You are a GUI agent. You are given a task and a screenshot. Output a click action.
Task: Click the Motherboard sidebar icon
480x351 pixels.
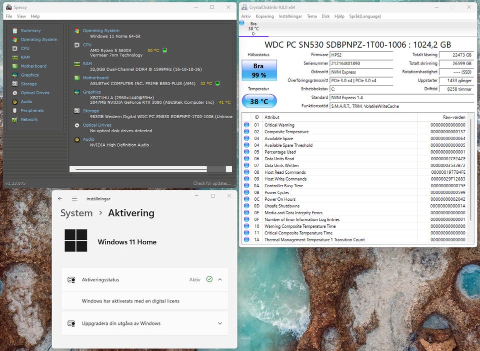click(x=15, y=66)
